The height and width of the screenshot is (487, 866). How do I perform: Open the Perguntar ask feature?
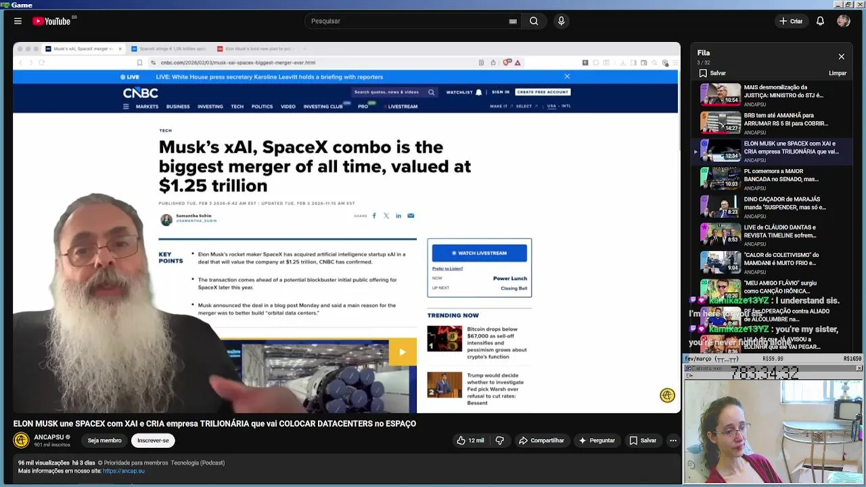tap(596, 440)
